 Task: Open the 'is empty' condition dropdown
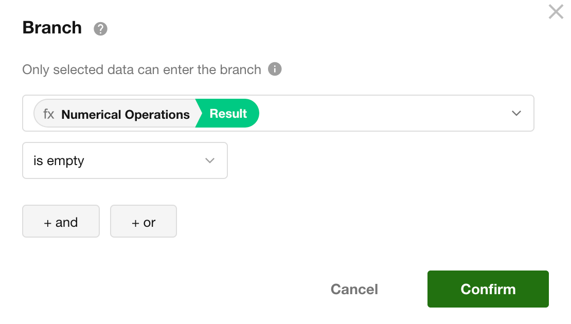[x=124, y=160]
